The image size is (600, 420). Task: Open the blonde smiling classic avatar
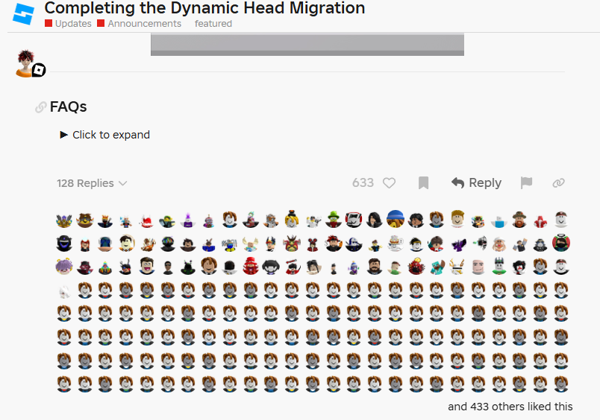[x=457, y=220]
